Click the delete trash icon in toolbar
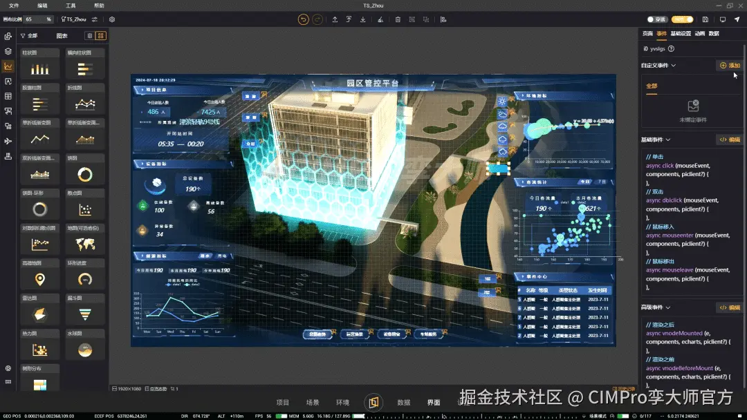The image size is (747, 420). pyautogui.click(x=398, y=19)
